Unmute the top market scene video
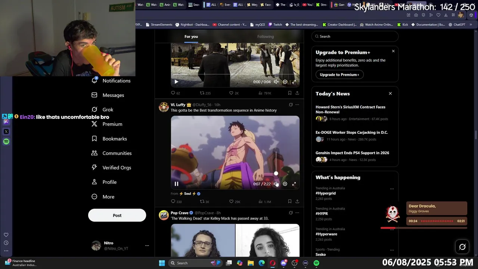Screen dimensions: 478x269 [x=276, y=82]
